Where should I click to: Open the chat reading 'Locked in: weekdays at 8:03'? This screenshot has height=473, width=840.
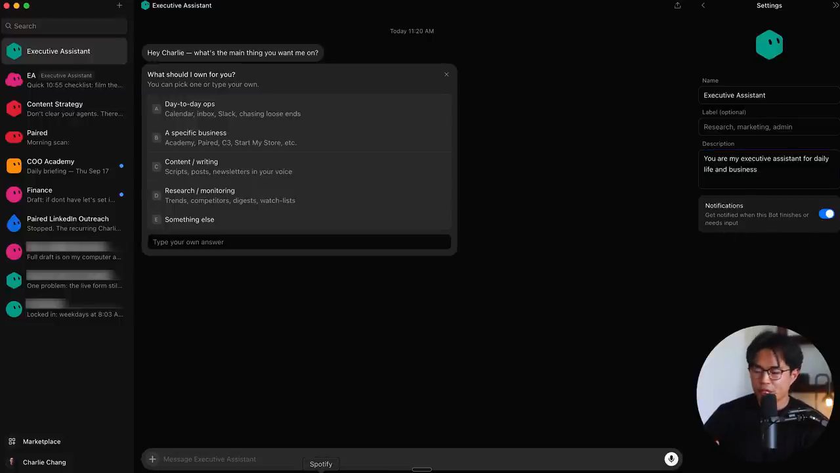tap(64, 309)
